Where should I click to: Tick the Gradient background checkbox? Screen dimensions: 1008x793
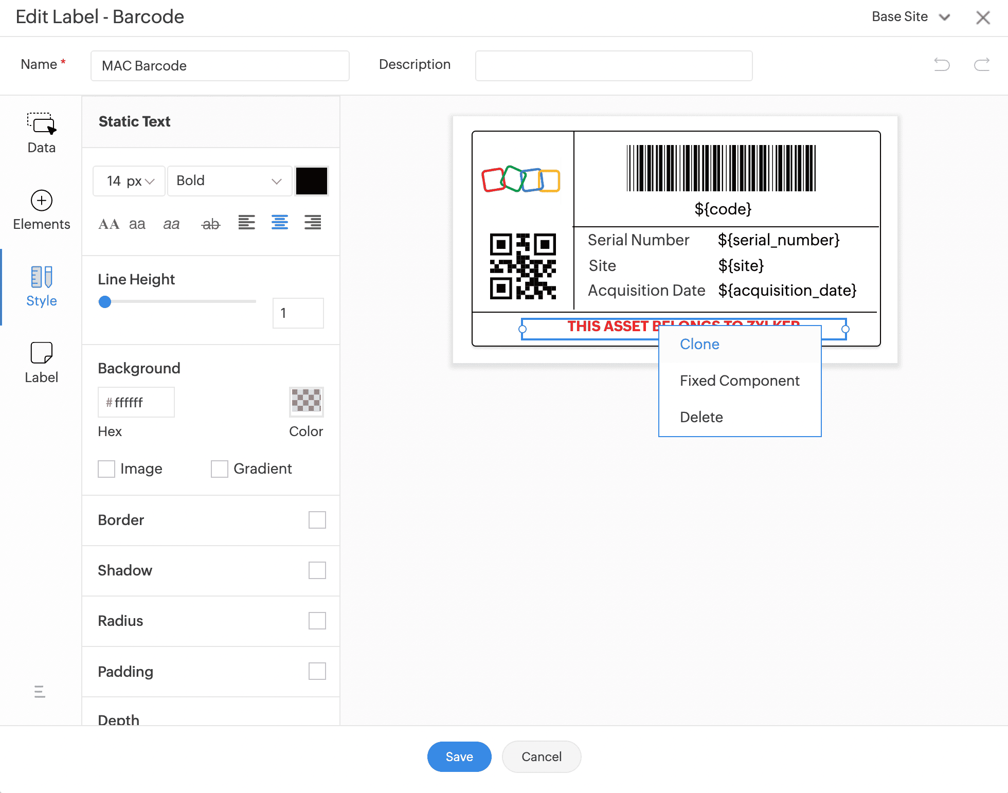pyautogui.click(x=220, y=469)
